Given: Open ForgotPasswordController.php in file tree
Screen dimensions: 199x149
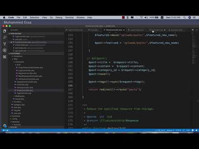Looking at the screenshot, I should (x=29, y=67).
